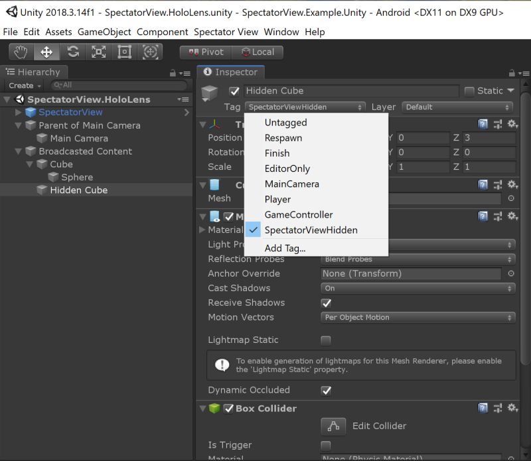The width and height of the screenshot is (531, 461).
Task: Open the GameObject icon picker cube
Action: coord(209,93)
